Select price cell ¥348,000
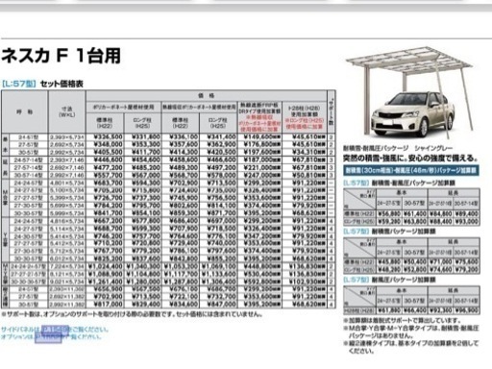This screenshot has height=369, width=492. point(108,144)
